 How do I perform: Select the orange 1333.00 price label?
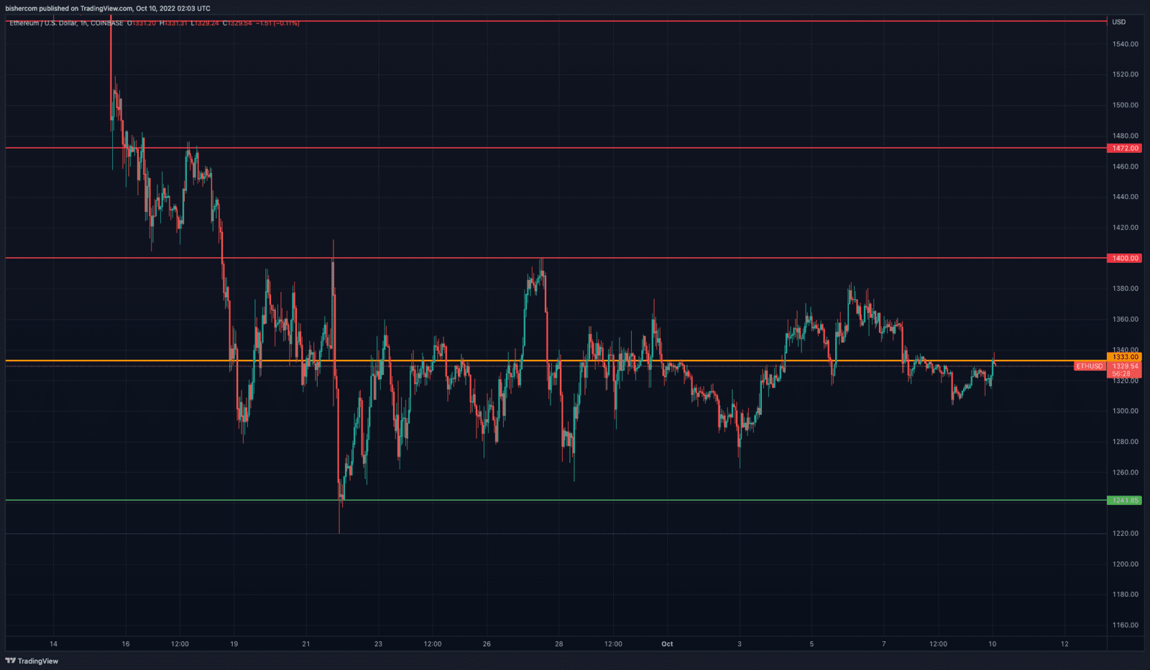tap(1125, 357)
